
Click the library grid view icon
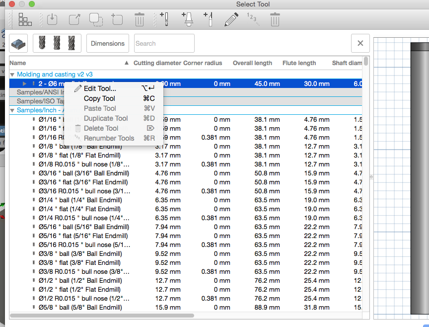tap(25, 20)
